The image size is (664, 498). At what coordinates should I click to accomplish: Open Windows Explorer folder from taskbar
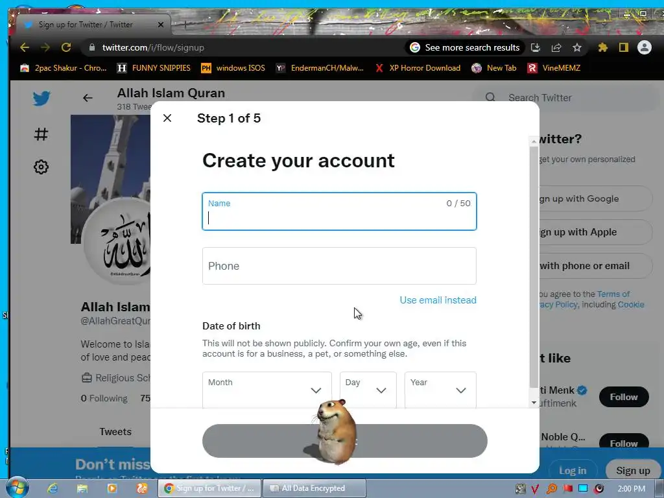click(82, 488)
